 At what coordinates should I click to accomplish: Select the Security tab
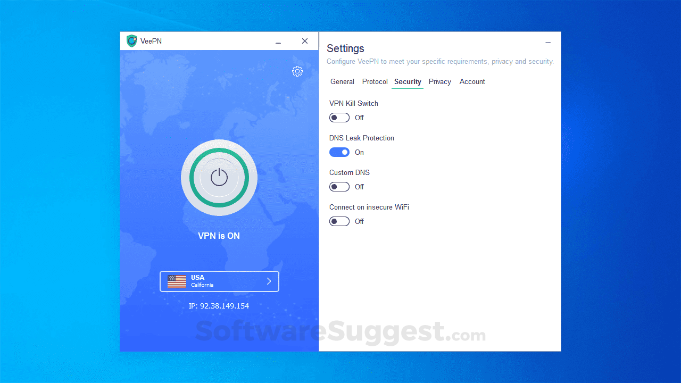[407, 81]
